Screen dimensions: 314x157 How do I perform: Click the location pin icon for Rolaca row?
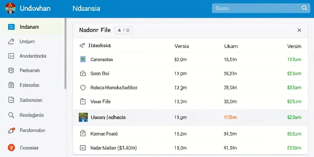click(x=83, y=87)
